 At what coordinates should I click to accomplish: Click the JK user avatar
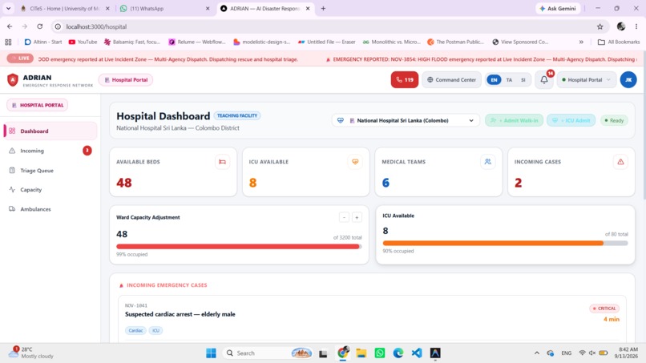coord(628,80)
